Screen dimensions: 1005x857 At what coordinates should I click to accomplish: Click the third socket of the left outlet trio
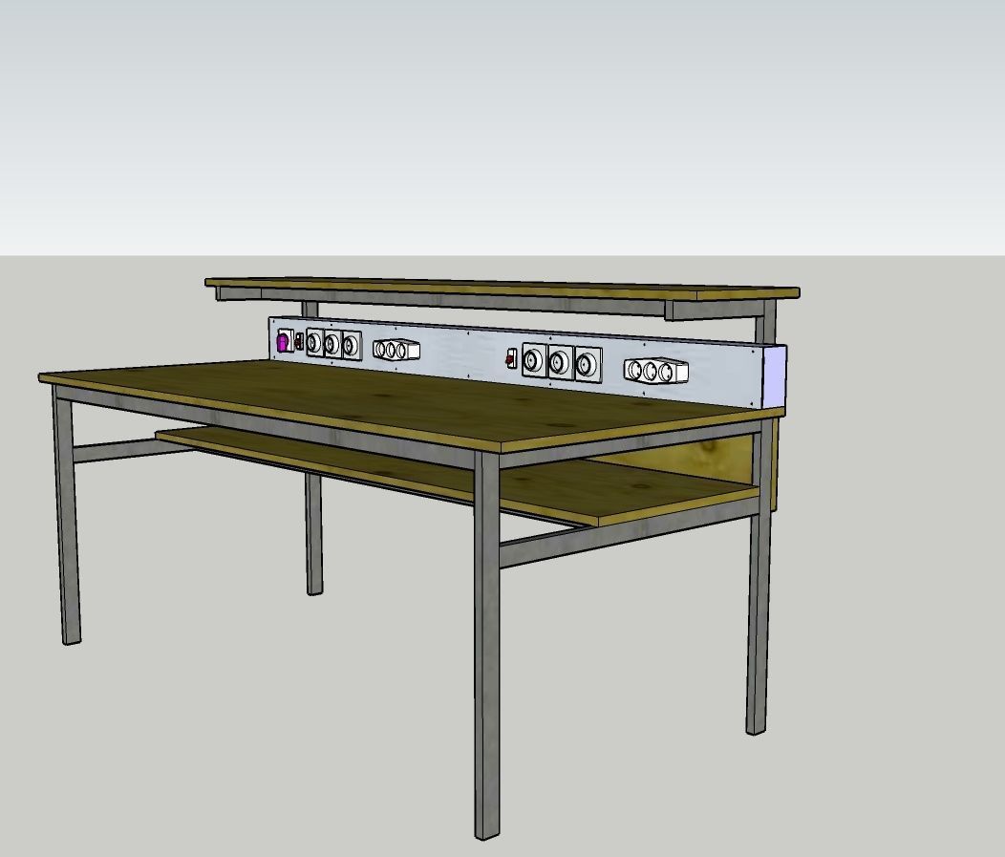coord(350,345)
